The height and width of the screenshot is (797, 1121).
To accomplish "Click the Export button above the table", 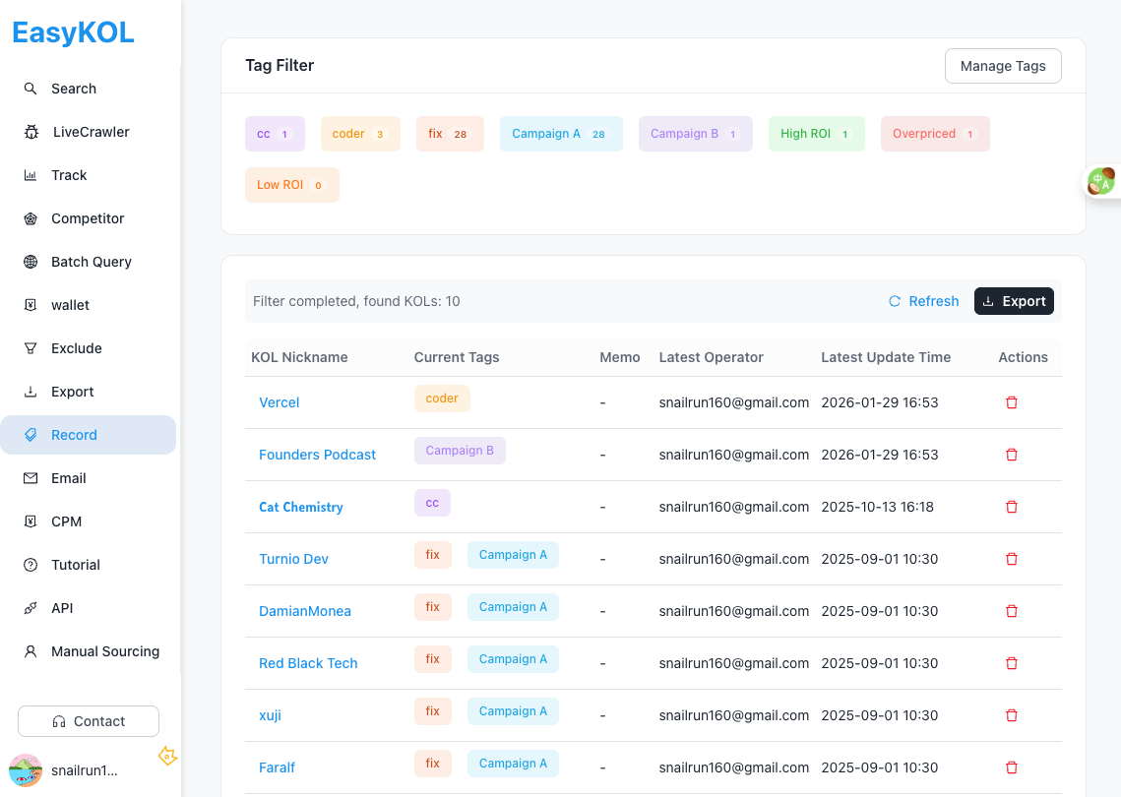I will click(x=1014, y=301).
